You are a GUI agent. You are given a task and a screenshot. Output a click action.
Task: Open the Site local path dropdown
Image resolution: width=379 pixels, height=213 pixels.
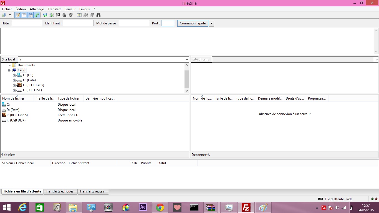click(x=187, y=59)
